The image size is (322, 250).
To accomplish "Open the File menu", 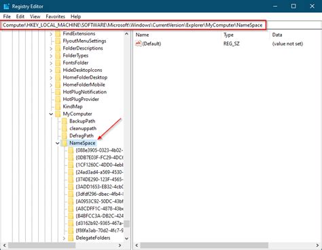I will point(7,16).
